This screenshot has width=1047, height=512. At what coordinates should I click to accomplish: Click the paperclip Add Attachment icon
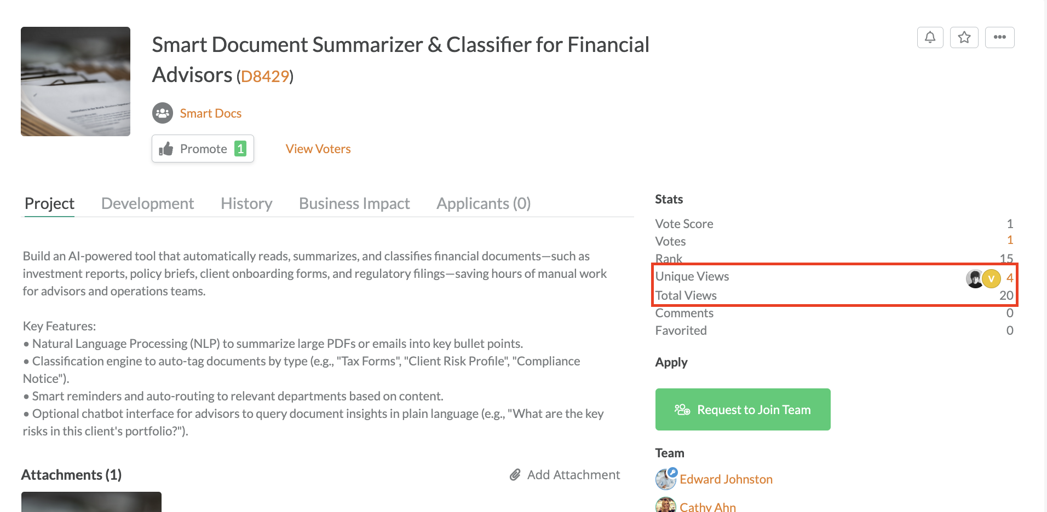coord(515,475)
